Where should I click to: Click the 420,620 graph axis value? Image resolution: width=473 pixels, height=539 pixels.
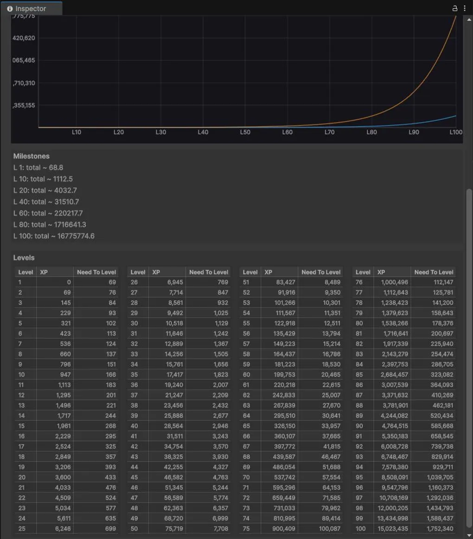pos(24,38)
